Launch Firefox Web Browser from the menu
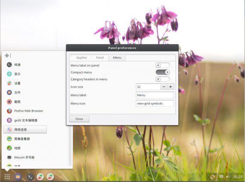This screenshot has height=182, width=245. pos(25,111)
